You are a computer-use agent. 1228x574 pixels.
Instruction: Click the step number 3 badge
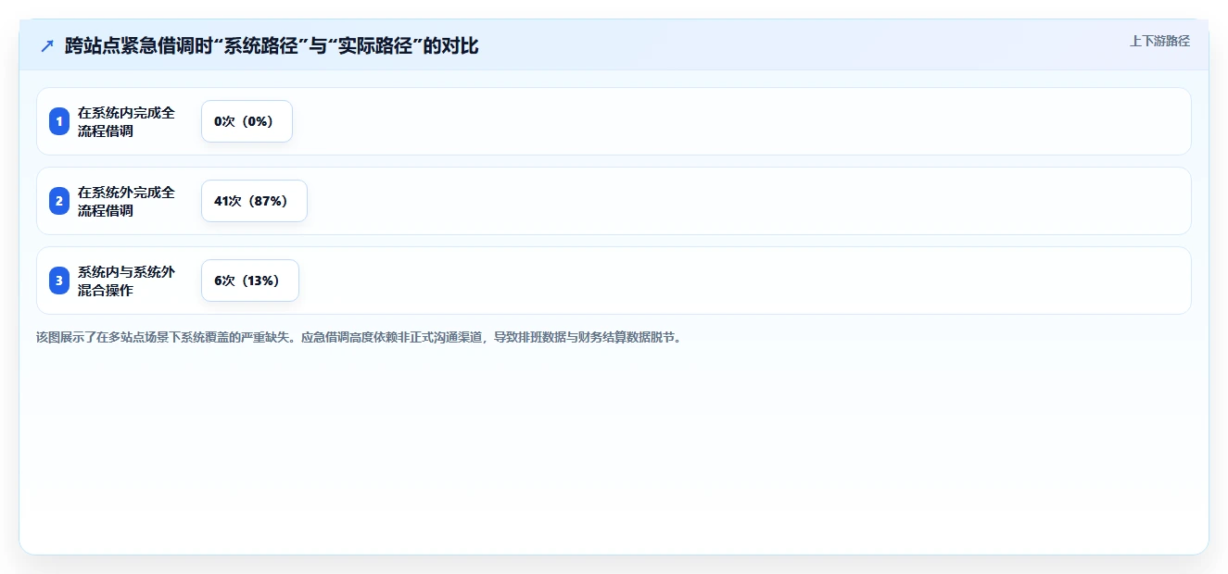pos(59,281)
